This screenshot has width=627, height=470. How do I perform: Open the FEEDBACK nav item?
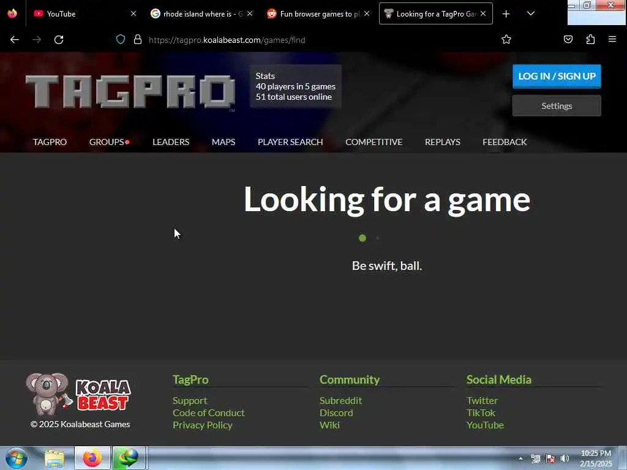pos(505,142)
